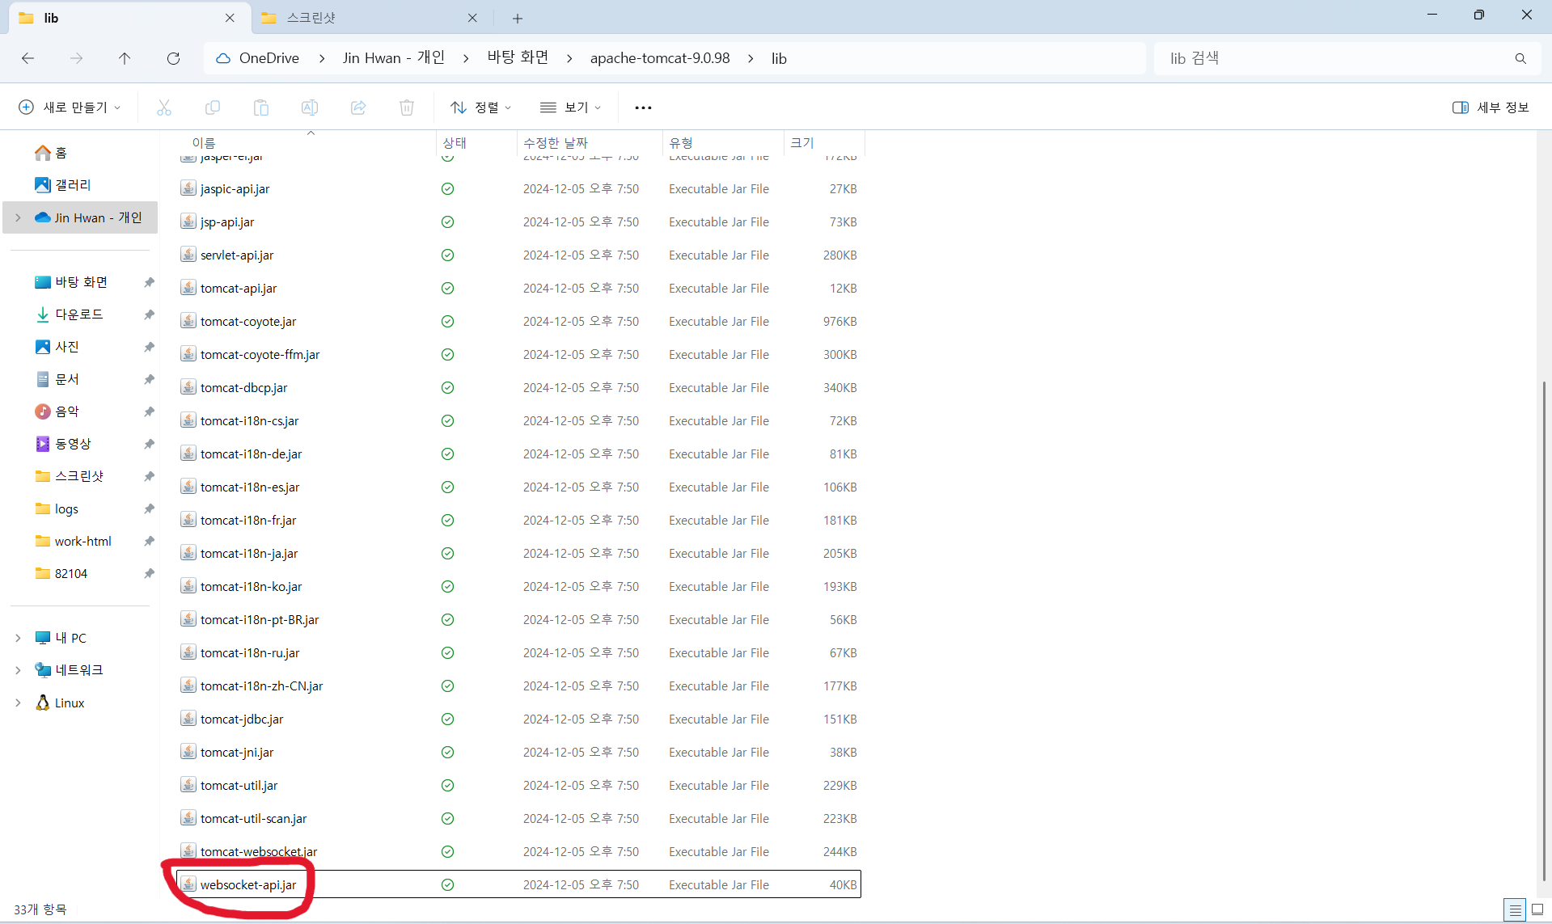This screenshot has height=924, width=1552.
Task: Expand the Jin Hwan - 개인 tree node
Action: (18, 217)
